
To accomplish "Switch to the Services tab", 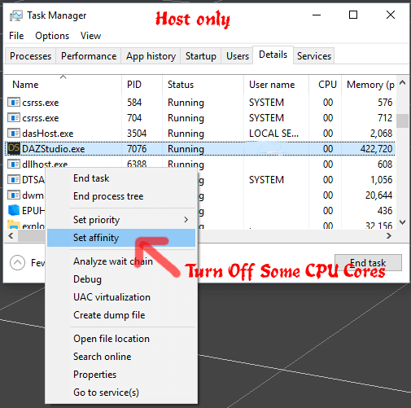I will [x=314, y=56].
